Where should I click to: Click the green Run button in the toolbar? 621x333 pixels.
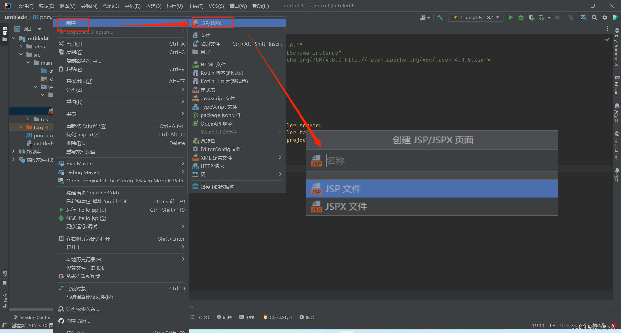click(511, 17)
